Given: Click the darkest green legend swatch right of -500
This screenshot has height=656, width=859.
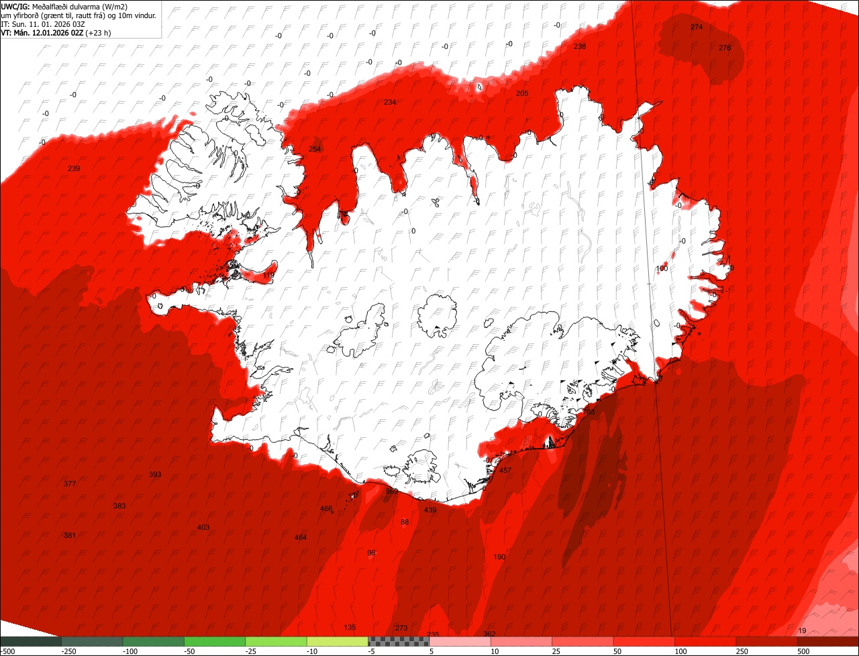Looking at the screenshot, I should (x=31, y=641).
